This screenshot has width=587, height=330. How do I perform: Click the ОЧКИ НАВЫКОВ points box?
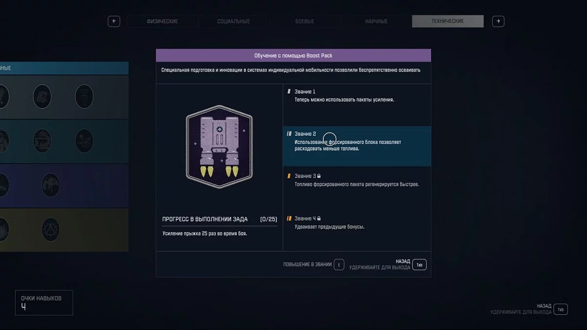point(44,303)
